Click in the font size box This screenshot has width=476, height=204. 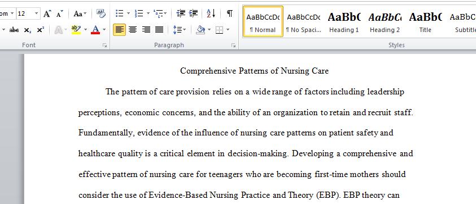pyautogui.click(x=25, y=13)
